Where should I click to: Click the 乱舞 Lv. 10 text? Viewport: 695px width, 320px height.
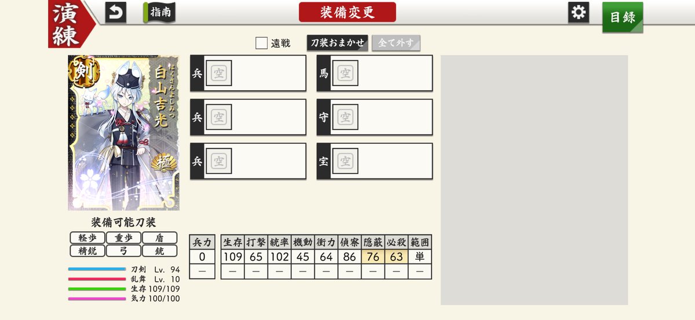coord(155,279)
